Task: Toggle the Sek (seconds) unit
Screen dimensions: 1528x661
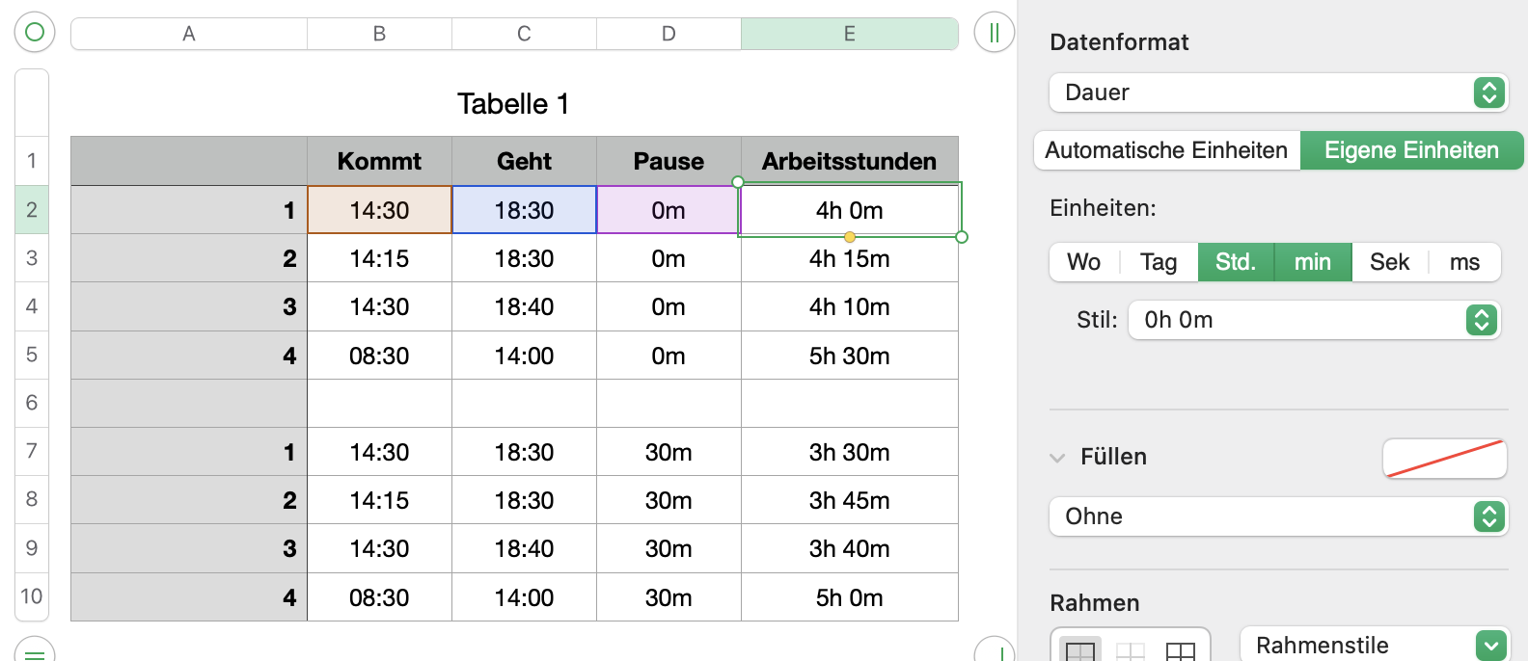Action: (x=1389, y=262)
